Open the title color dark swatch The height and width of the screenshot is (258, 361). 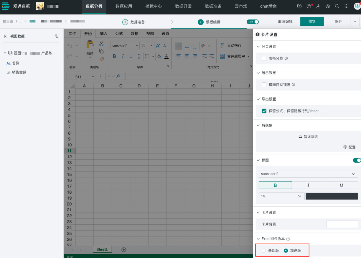coord(332,196)
